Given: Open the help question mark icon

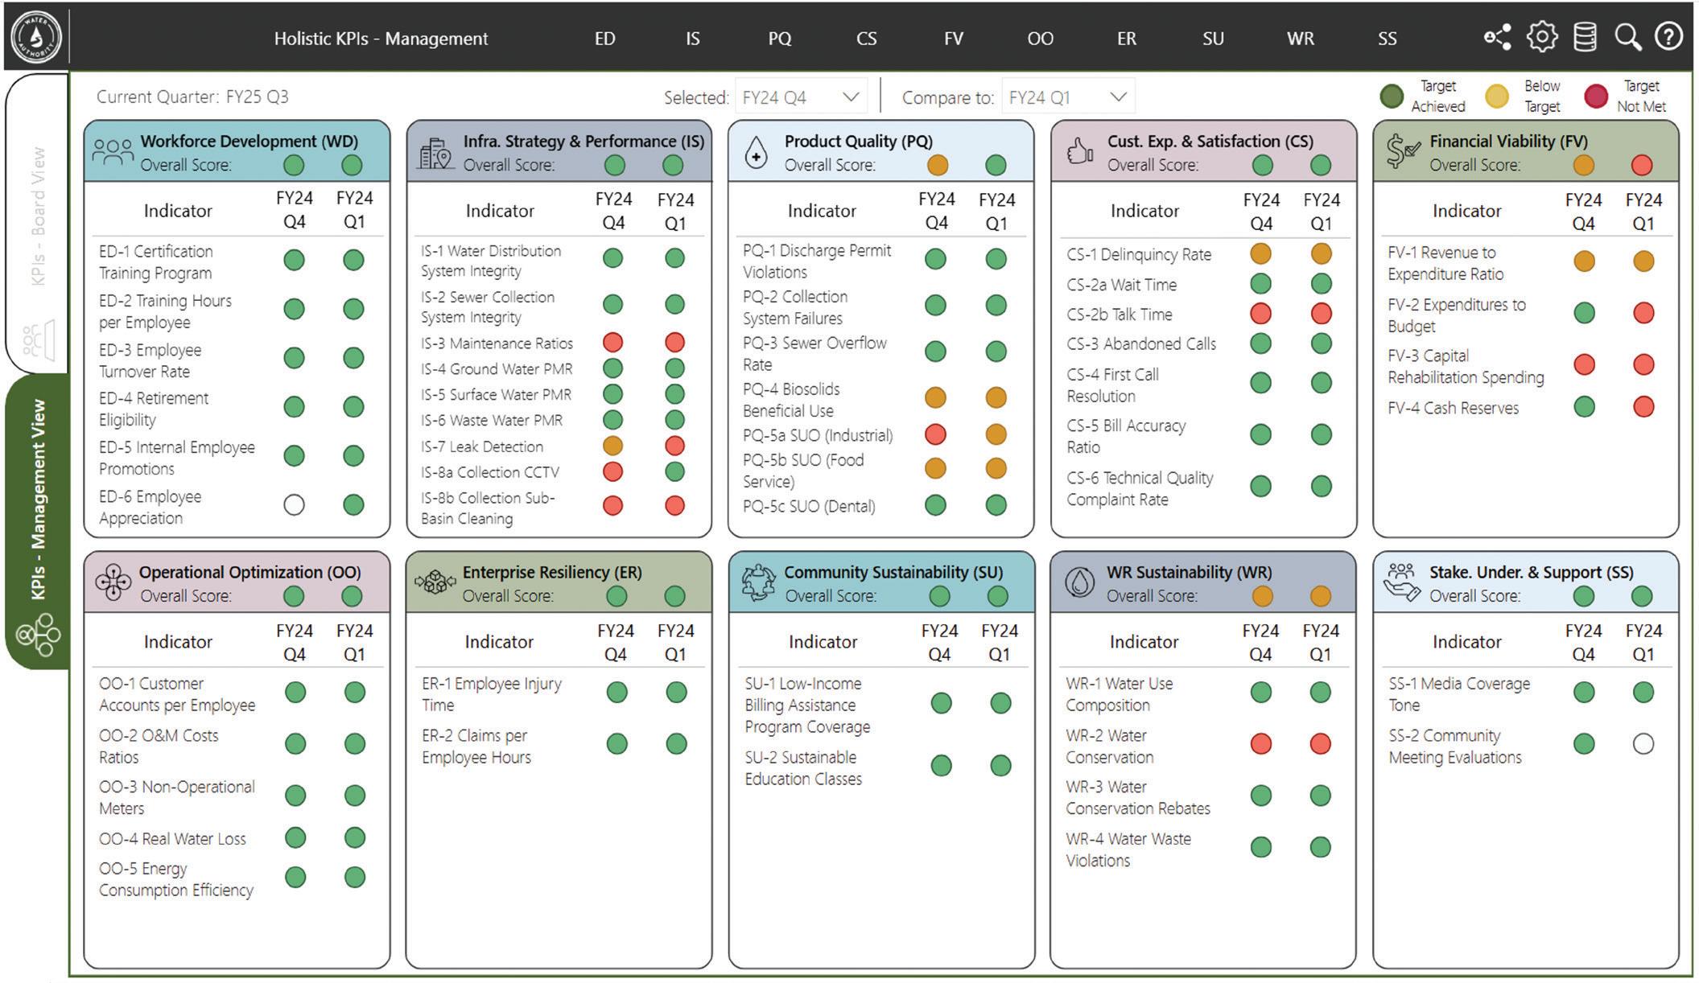Looking at the screenshot, I should coord(1668,37).
